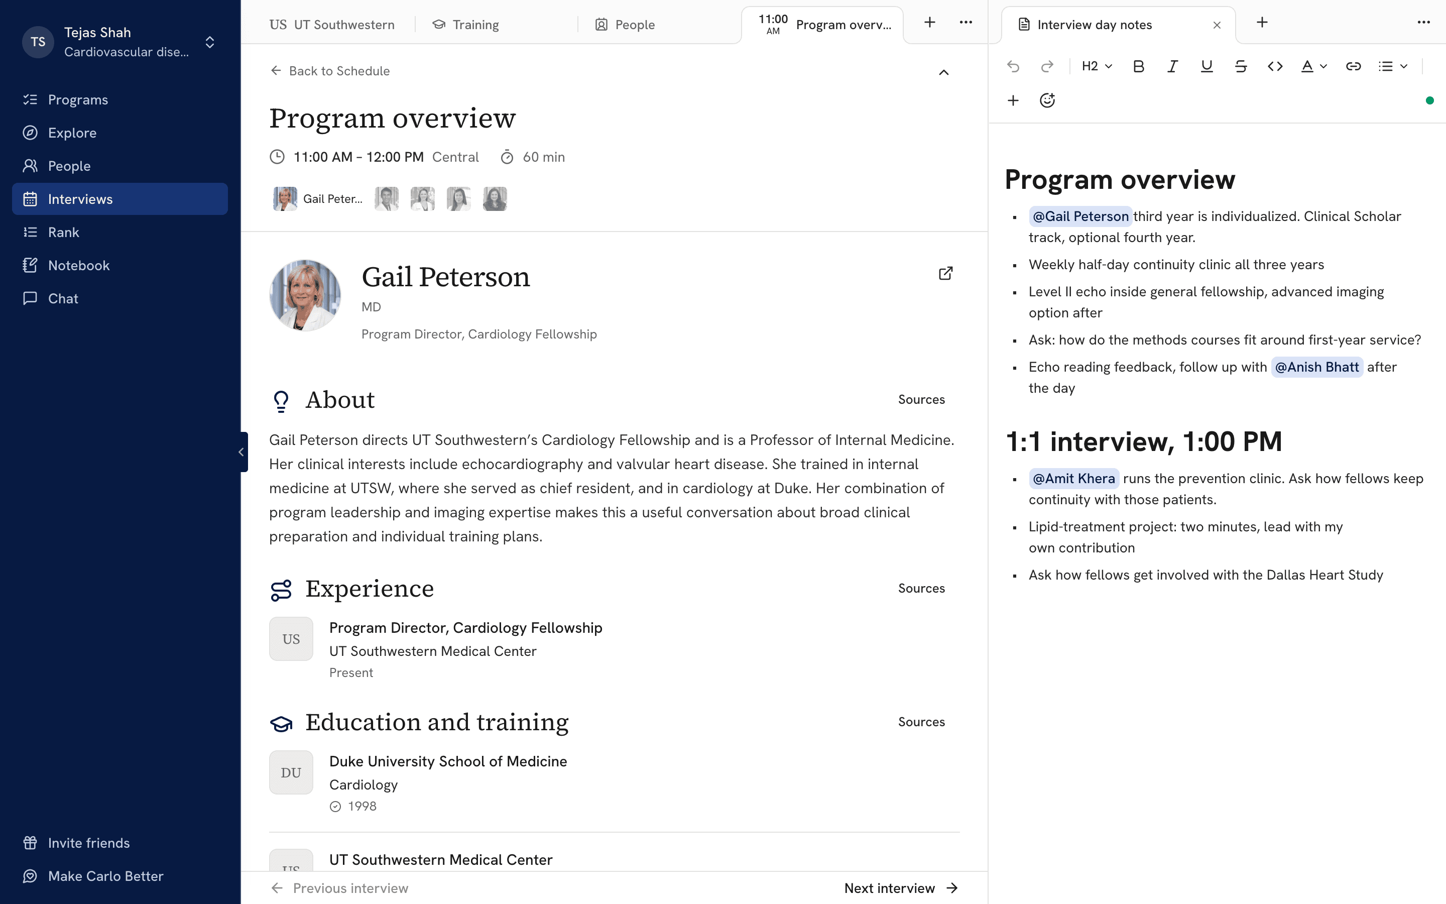
Task: Click the '1:1 interview, 1:00 PM' heading
Action: click(x=1144, y=442)
